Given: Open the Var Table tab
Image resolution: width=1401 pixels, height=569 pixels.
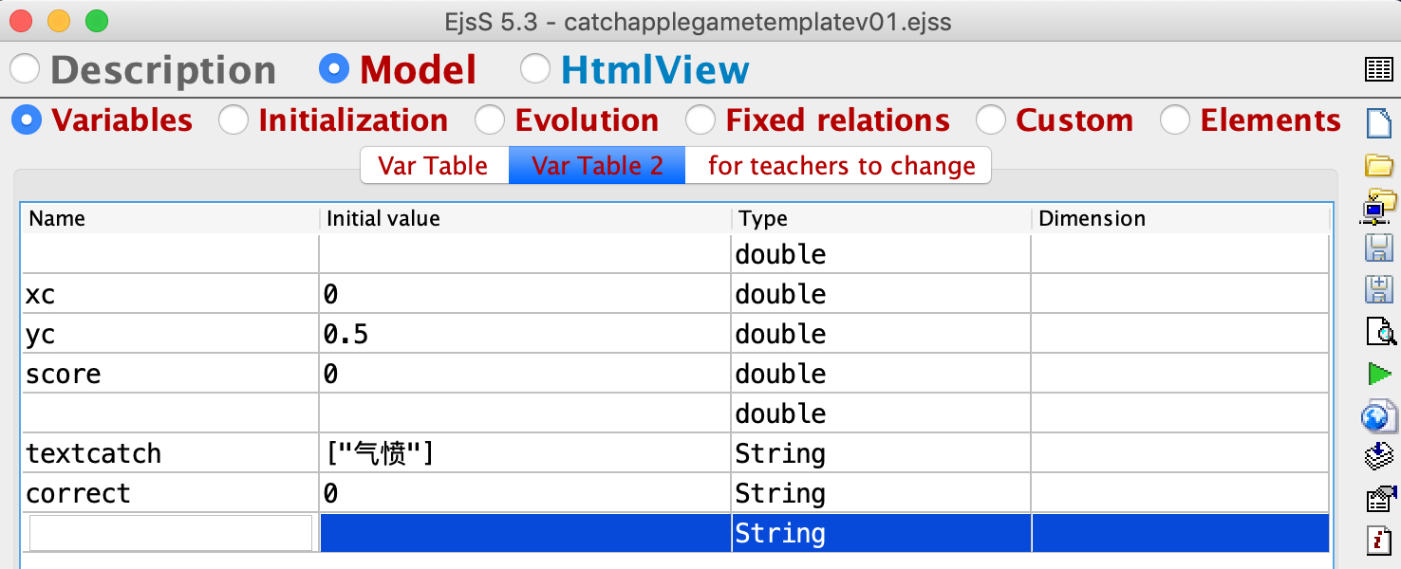Looking at the screenshot, I should [433, 166].
